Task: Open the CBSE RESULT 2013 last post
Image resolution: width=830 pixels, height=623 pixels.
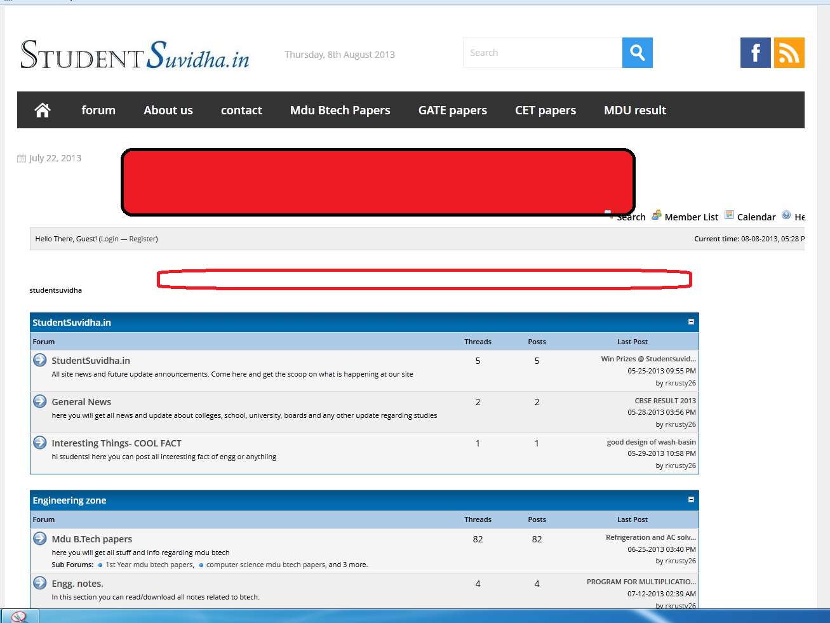Action: (x=665, y=401)
